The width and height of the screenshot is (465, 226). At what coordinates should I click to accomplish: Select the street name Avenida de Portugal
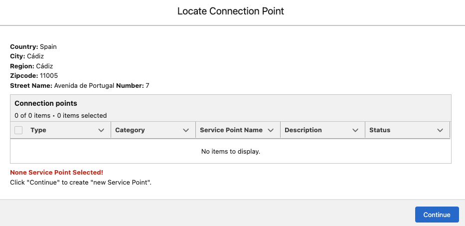(x=84, y=86)
